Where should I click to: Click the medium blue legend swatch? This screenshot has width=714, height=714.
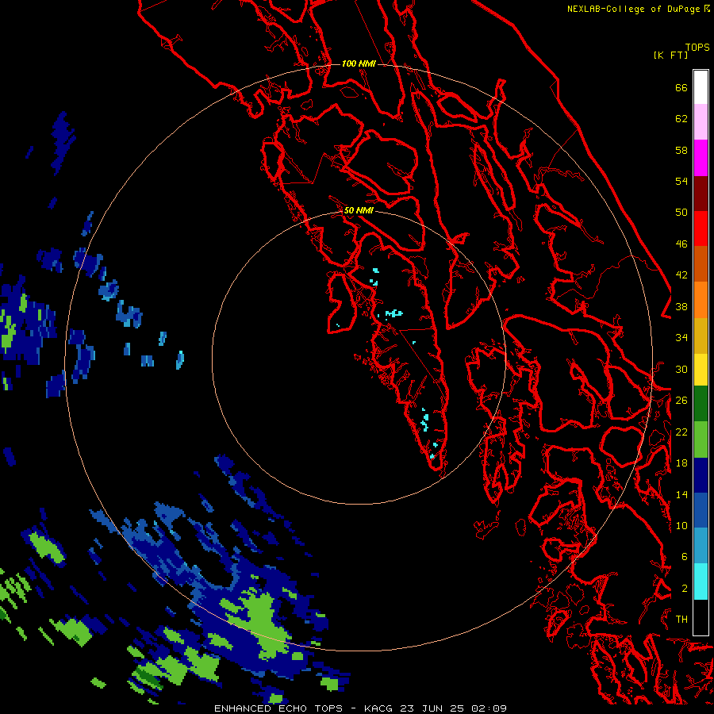[x=701, y=510]
